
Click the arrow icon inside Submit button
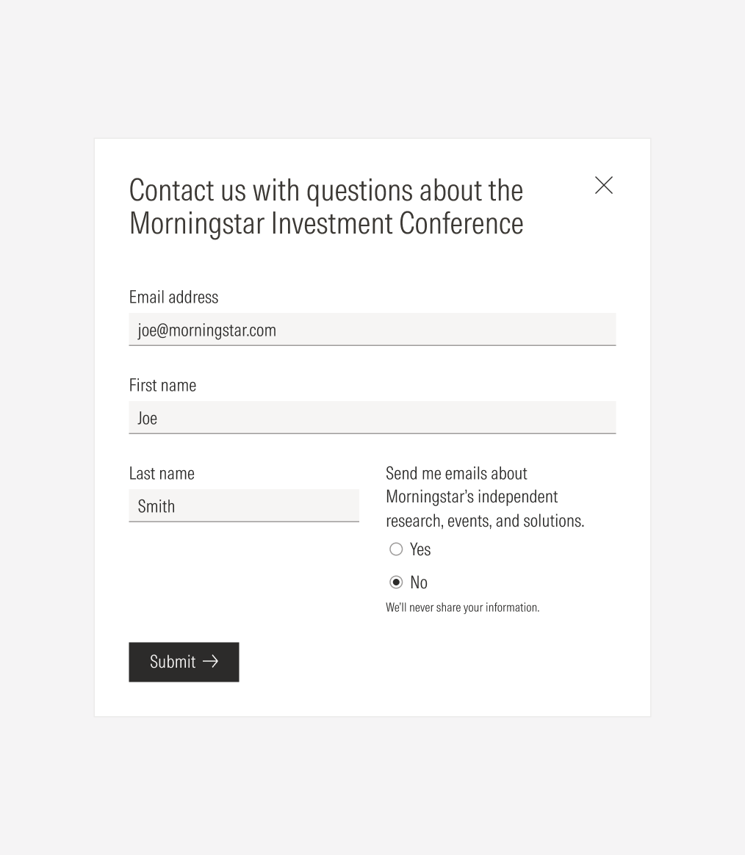pyautogui.click(x=210, y=661)
